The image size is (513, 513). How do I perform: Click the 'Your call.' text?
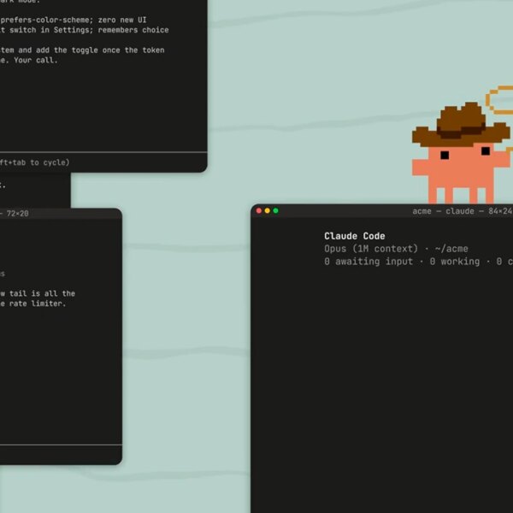pos(36,60)
